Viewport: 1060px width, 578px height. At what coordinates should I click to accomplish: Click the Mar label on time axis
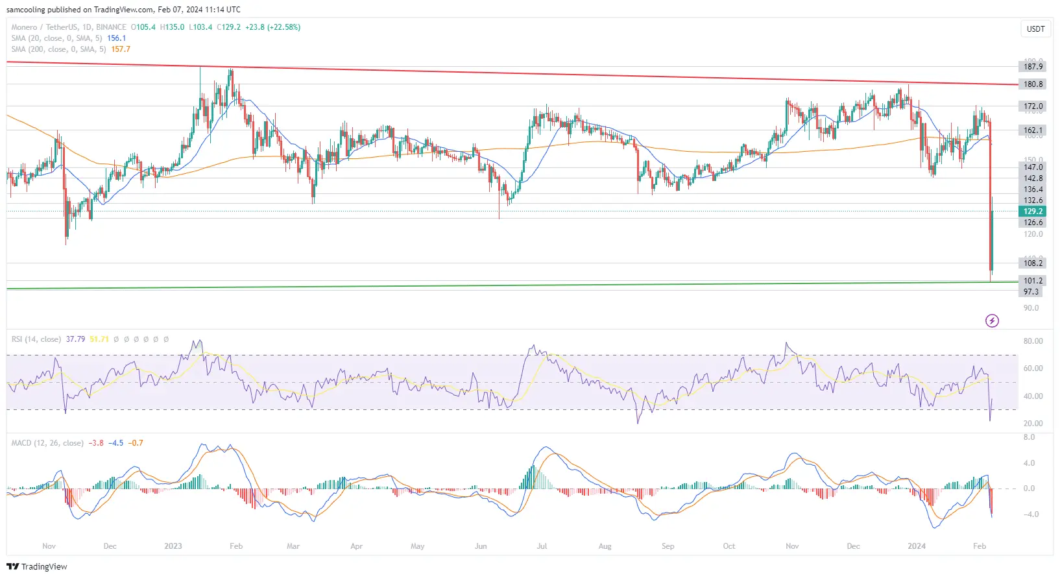click(x=293, y=546)
